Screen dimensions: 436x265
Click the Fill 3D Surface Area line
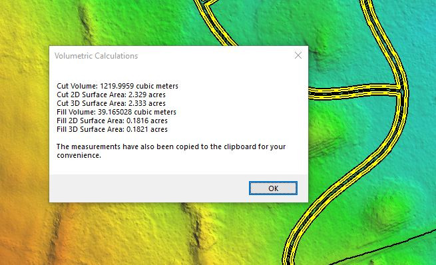coord(112,129)
